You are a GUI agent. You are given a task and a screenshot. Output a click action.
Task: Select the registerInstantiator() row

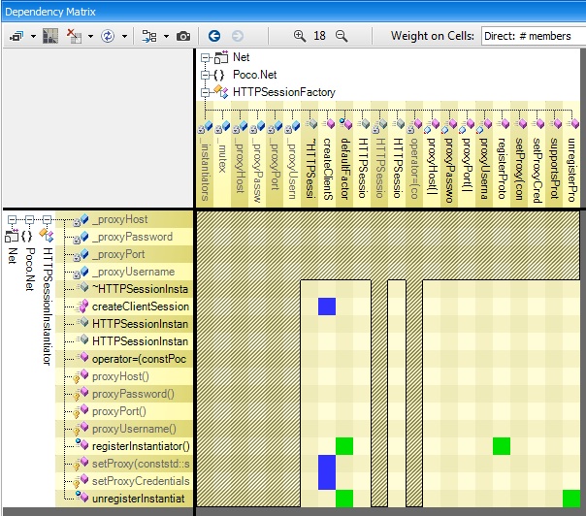coord(140,446)
